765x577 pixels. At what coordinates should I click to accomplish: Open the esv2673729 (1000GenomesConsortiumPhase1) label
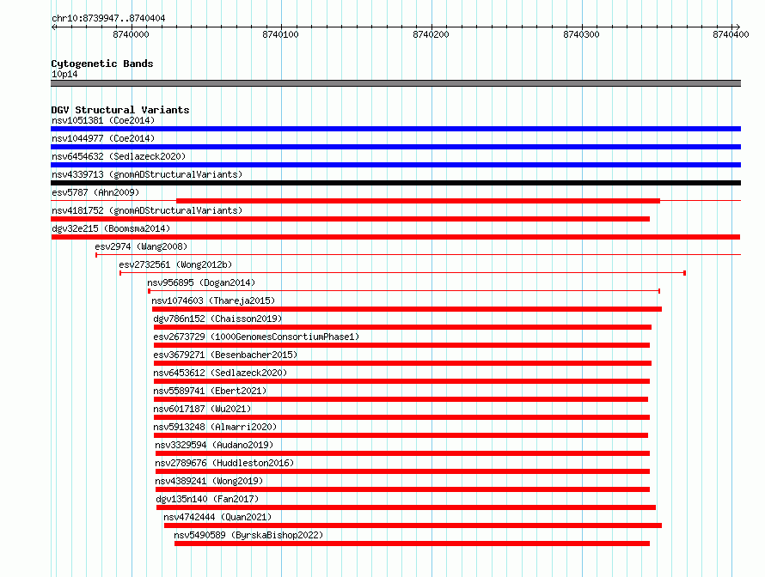(x=256, y=337)
